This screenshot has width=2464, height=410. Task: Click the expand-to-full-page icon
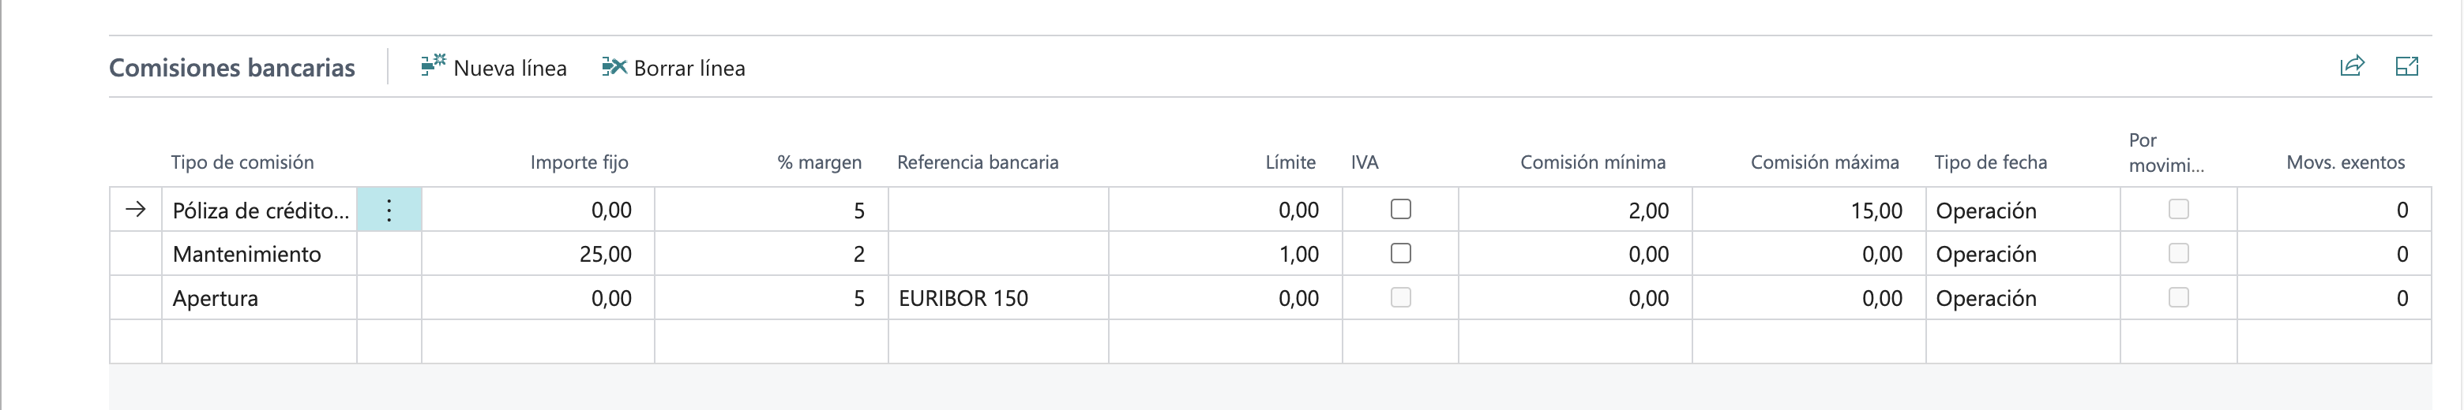2406,66
